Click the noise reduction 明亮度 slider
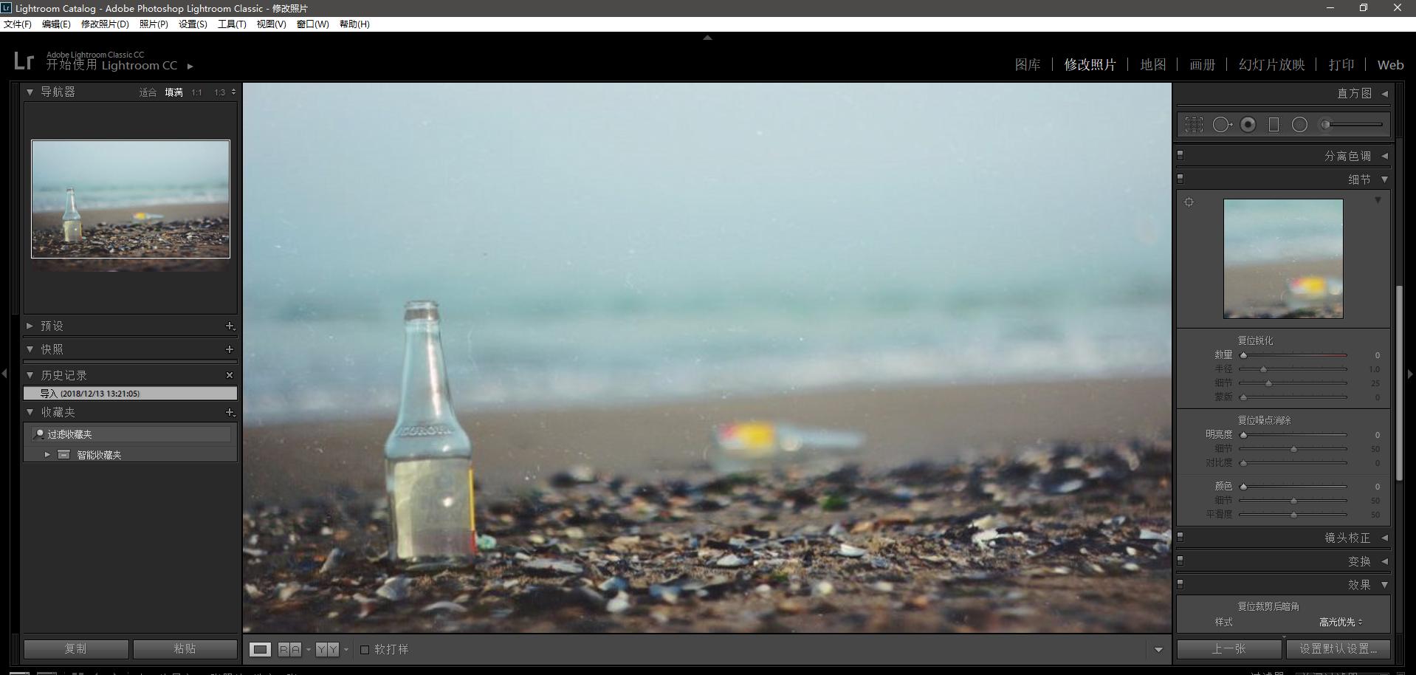This screenshot has height=675, width=1416. coord(1293,435)
